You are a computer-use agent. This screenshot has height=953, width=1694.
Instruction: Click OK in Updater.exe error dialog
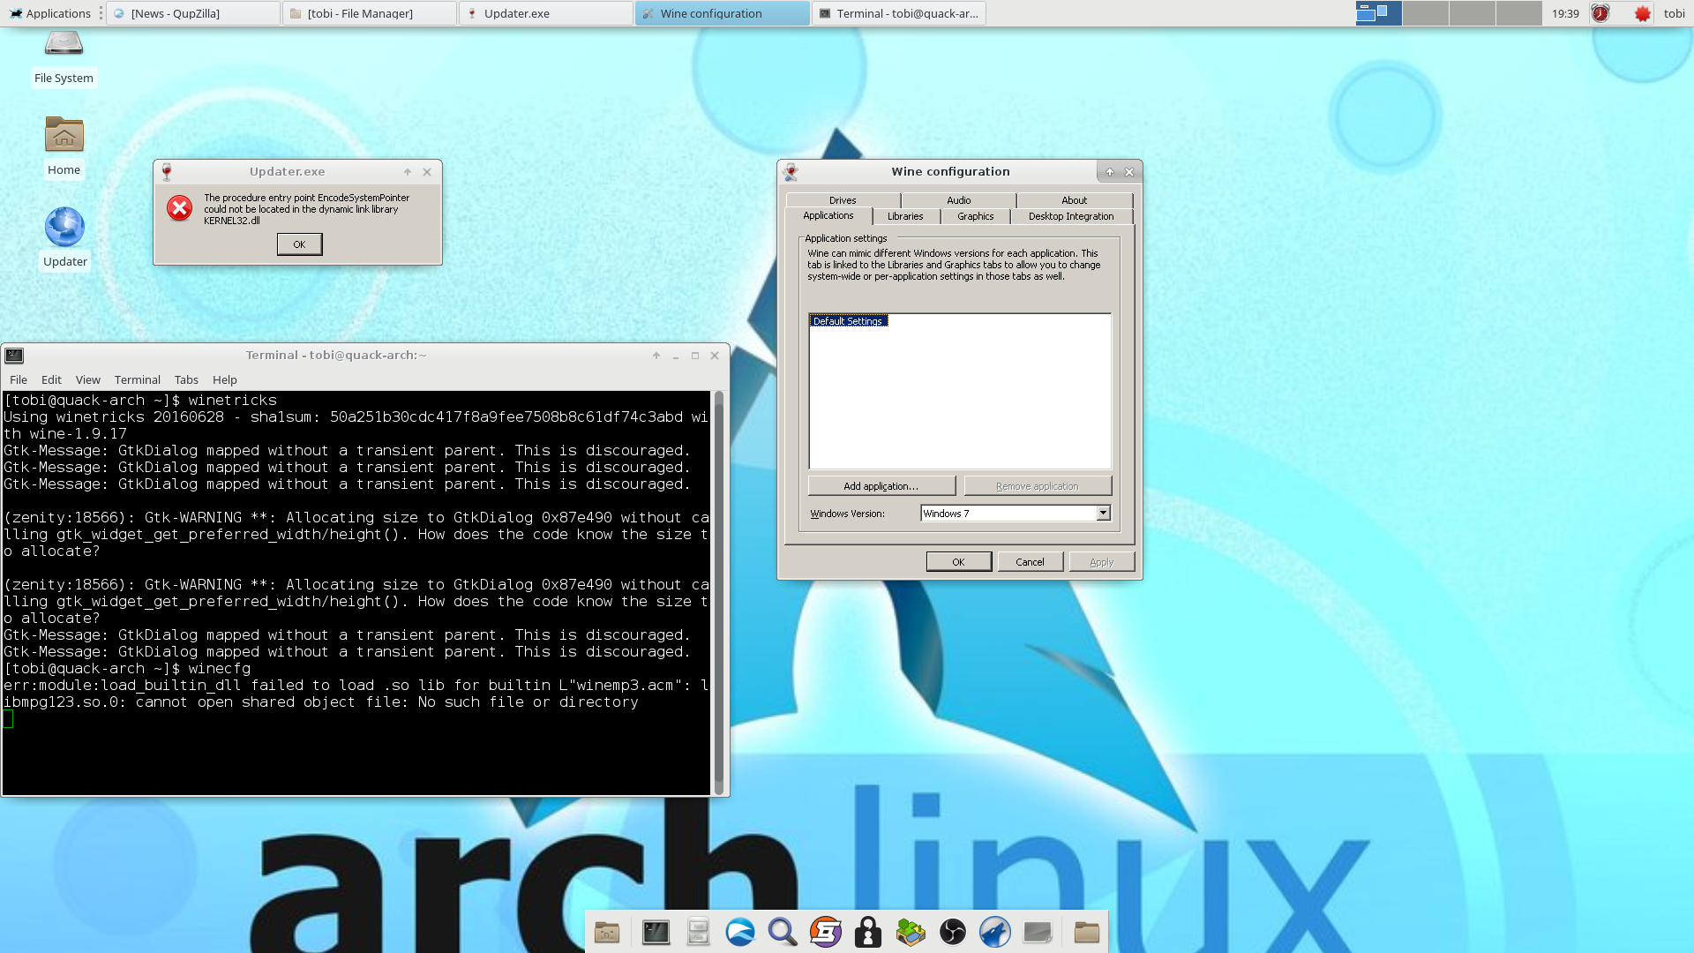(299, 244)
